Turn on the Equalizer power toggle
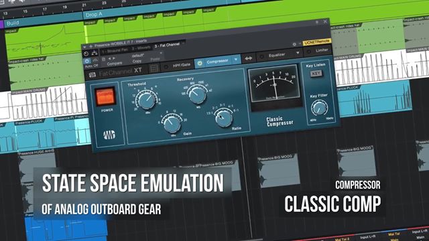429x241 pixels. (x=261, y=56)
